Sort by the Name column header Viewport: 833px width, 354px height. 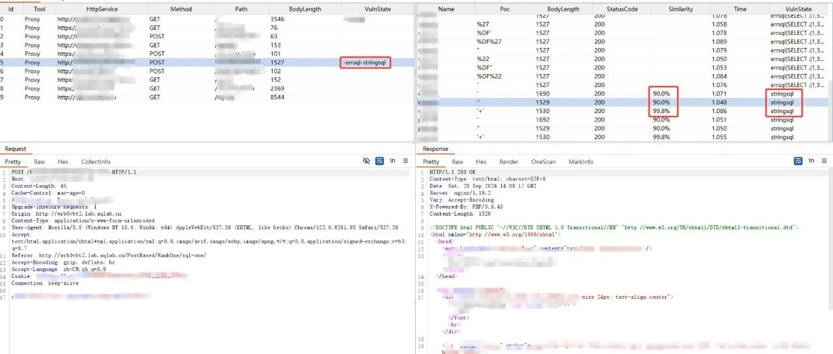coord(446,9)
